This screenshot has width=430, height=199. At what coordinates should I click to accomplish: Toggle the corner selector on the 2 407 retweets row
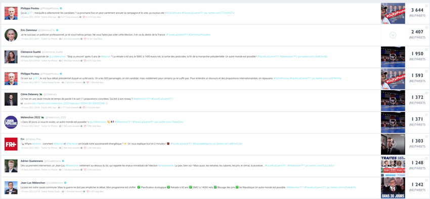[426, 27]
